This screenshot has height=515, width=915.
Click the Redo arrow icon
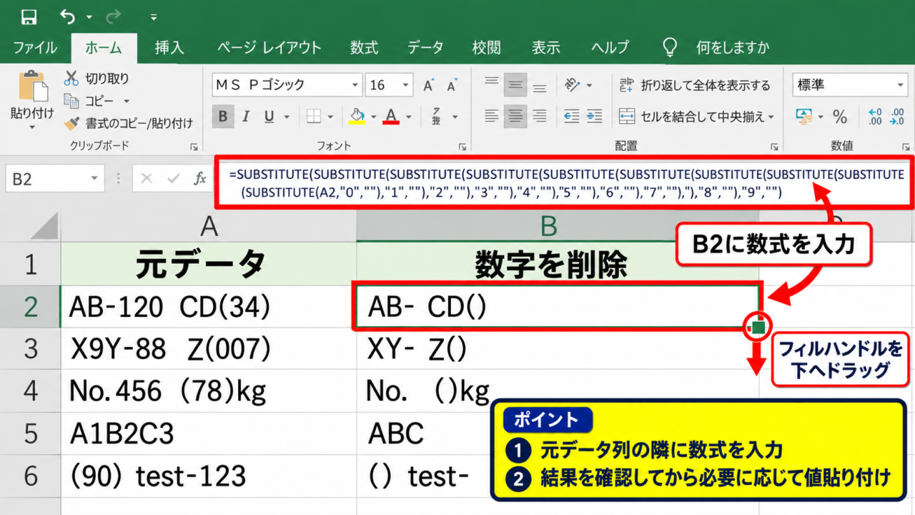point(113,16)
